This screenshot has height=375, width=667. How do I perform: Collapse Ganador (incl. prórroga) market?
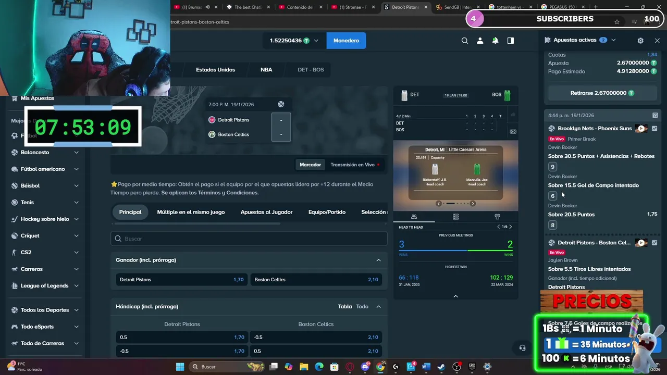coord(378,260)
